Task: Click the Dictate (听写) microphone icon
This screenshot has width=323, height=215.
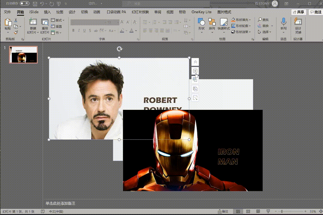Action: click(284, 21)
